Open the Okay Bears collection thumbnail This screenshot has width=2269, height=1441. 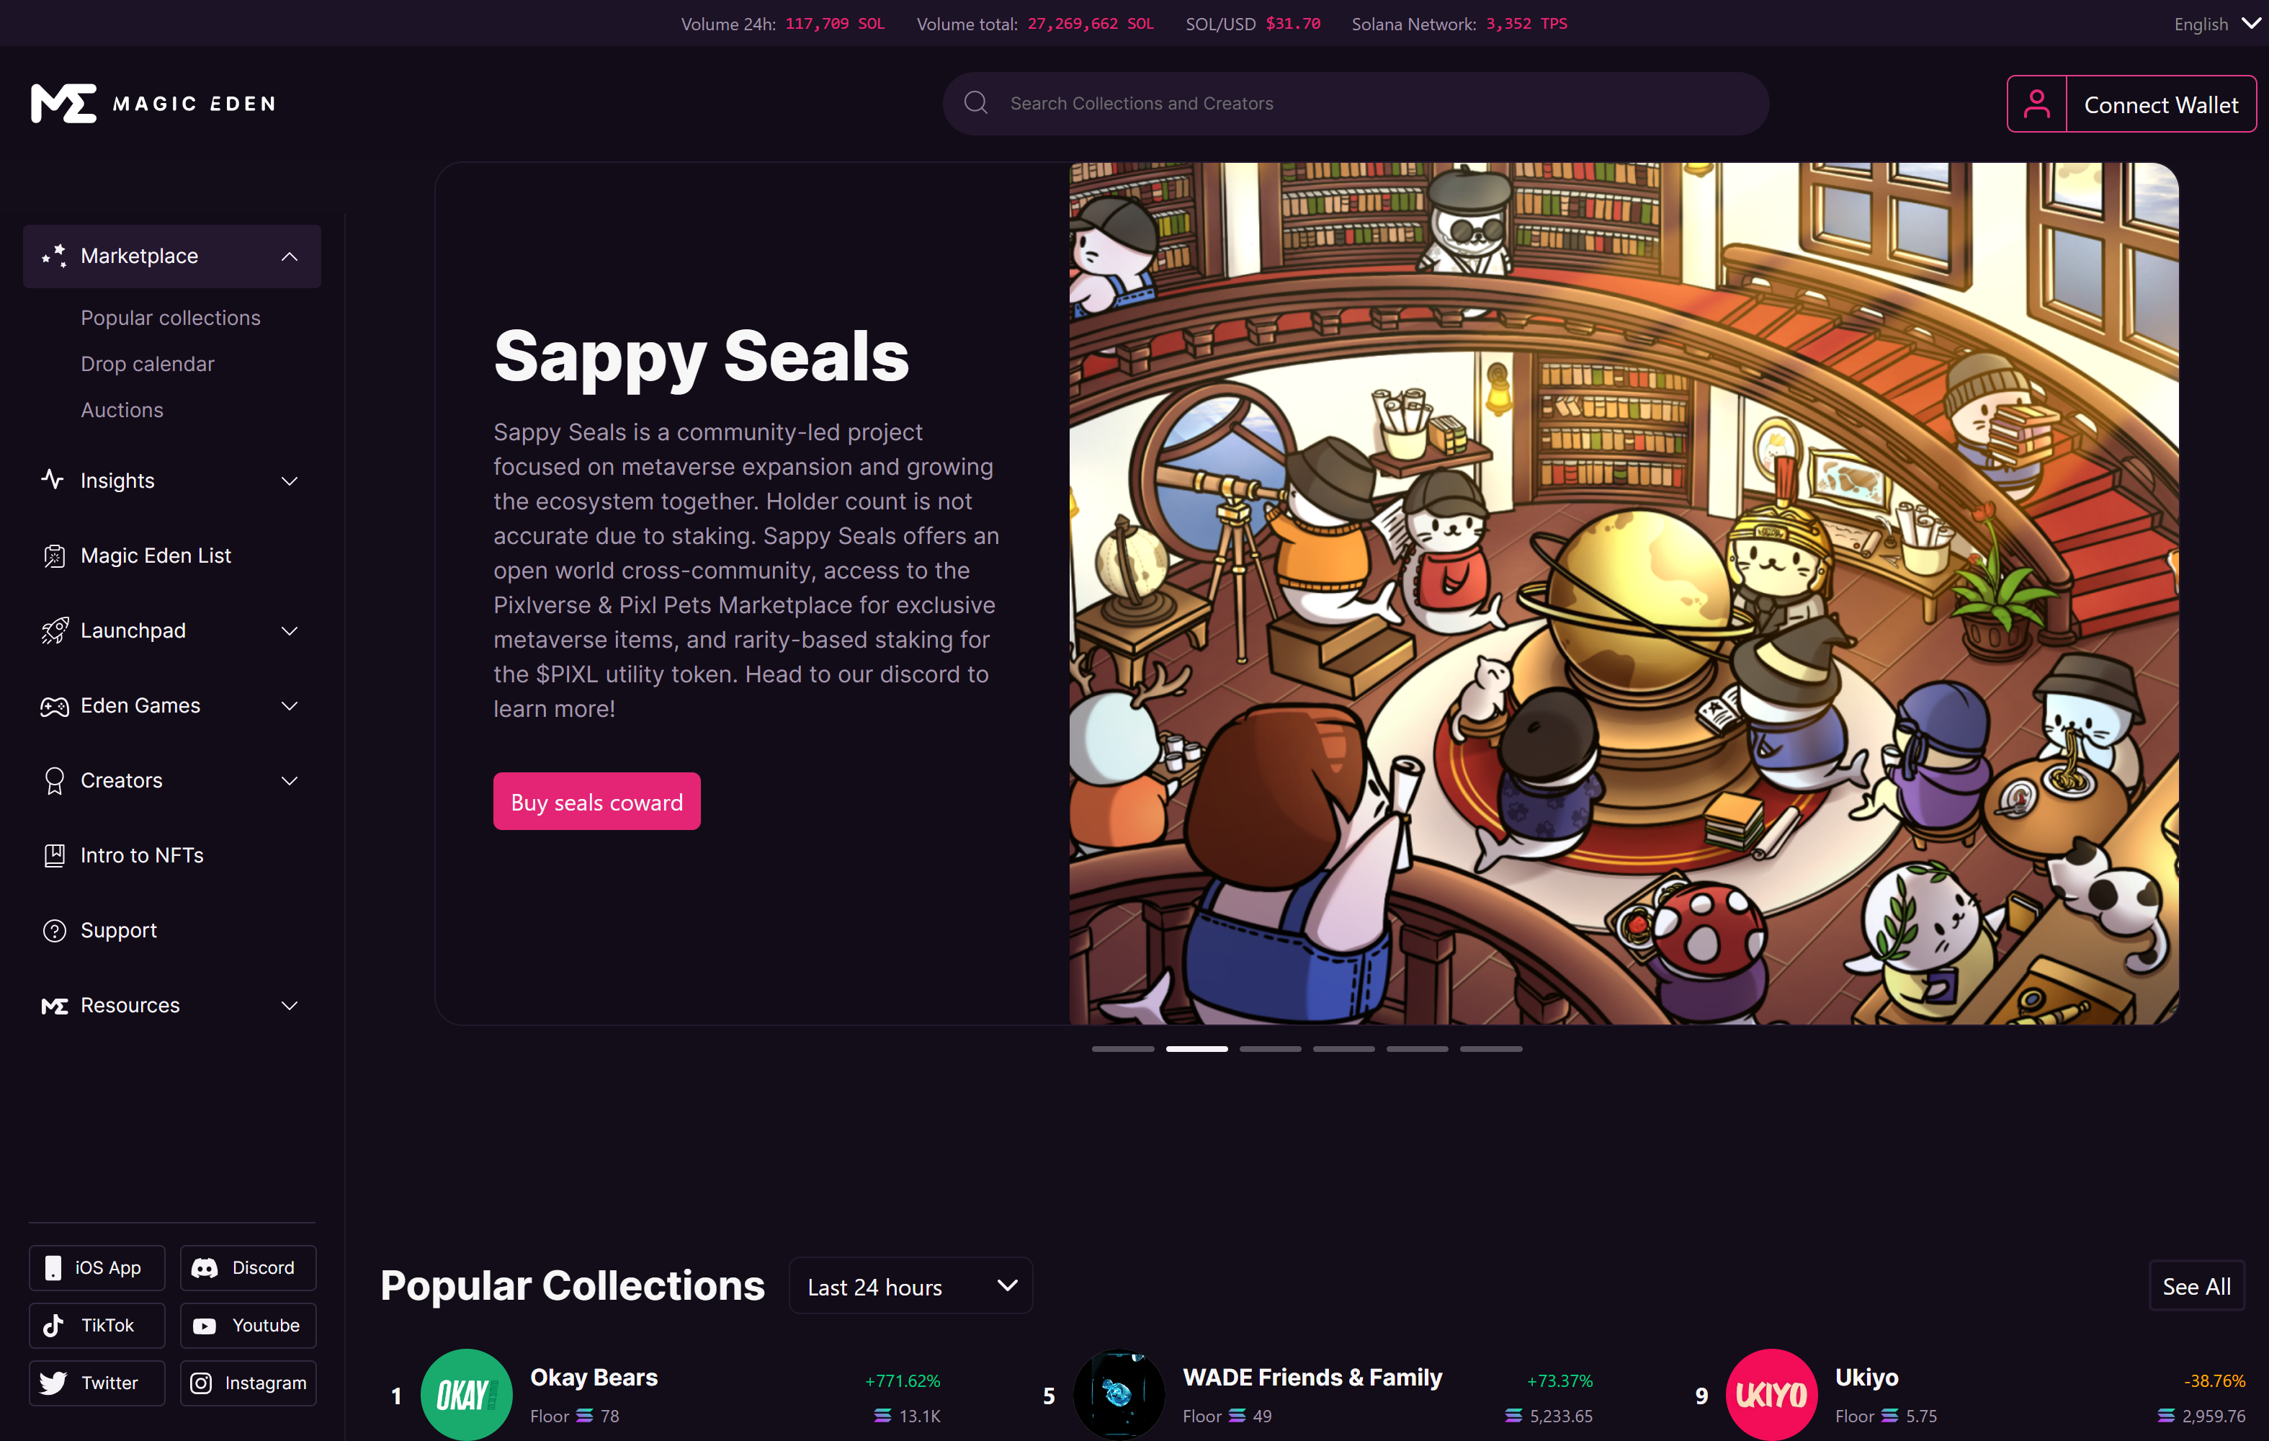tap(465, 1394)
